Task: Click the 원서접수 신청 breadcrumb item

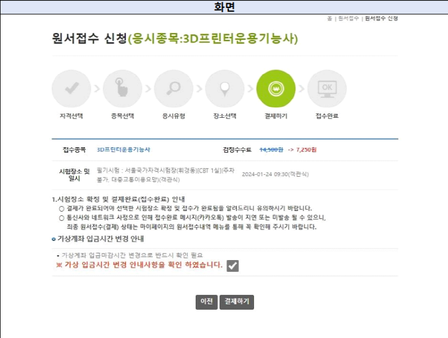Action: click(382, 18)
